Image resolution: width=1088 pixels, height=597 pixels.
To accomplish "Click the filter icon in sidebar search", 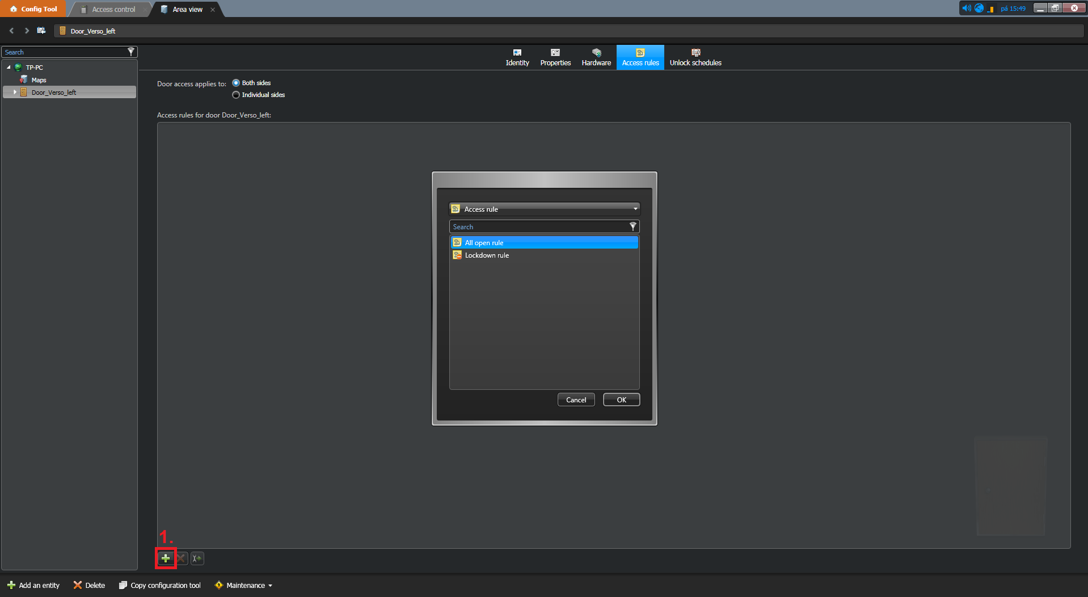I will 131,52.
